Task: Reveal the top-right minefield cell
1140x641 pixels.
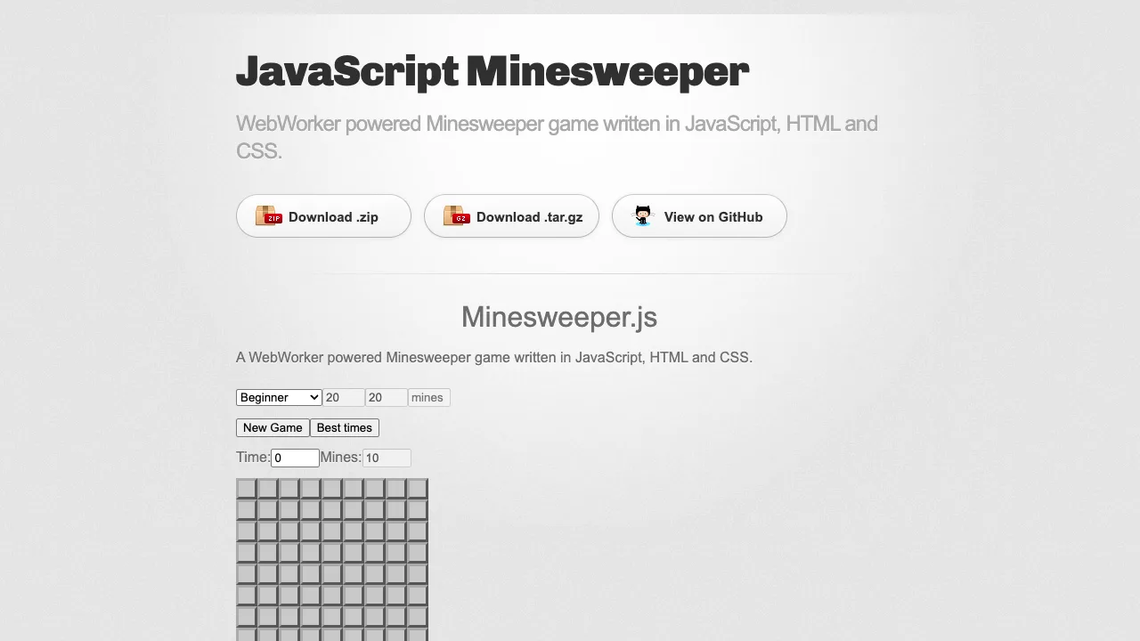Action: 418,489
